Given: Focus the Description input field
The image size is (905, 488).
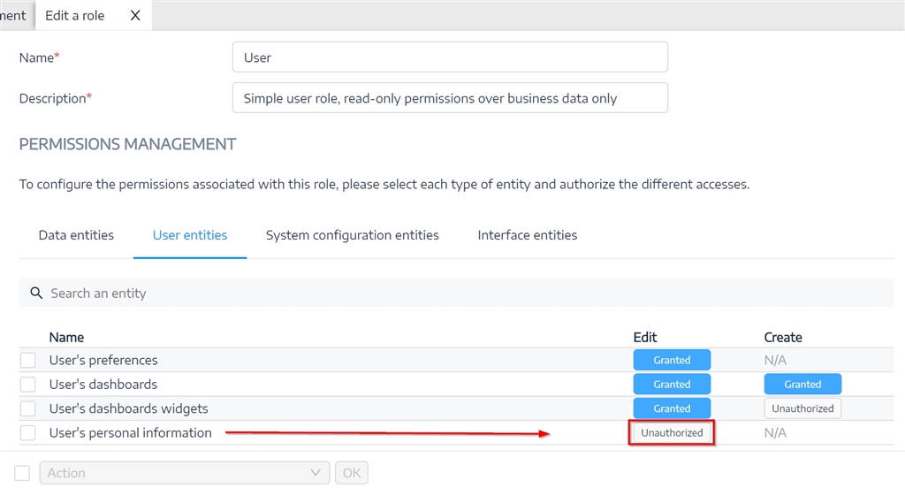Looking at the screenshot, I should coord(450,98).
